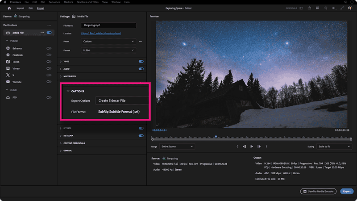This screenshot has height=201, width=357.
Task: Click the TikTok icon
Action: (x=8, y=62)
